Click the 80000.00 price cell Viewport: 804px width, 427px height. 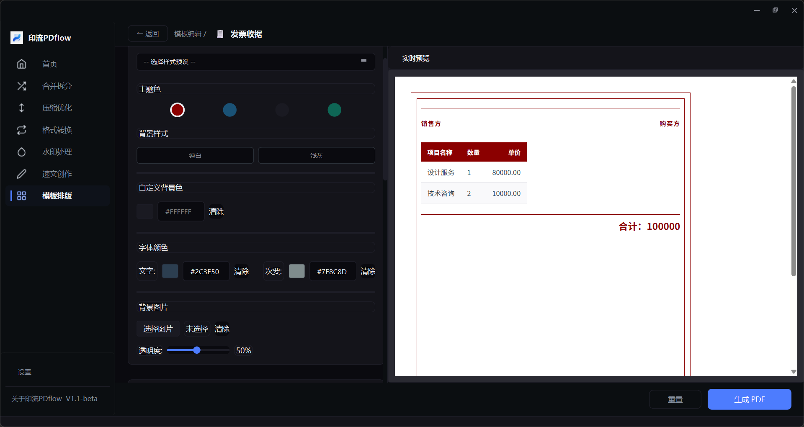(506, 172)
